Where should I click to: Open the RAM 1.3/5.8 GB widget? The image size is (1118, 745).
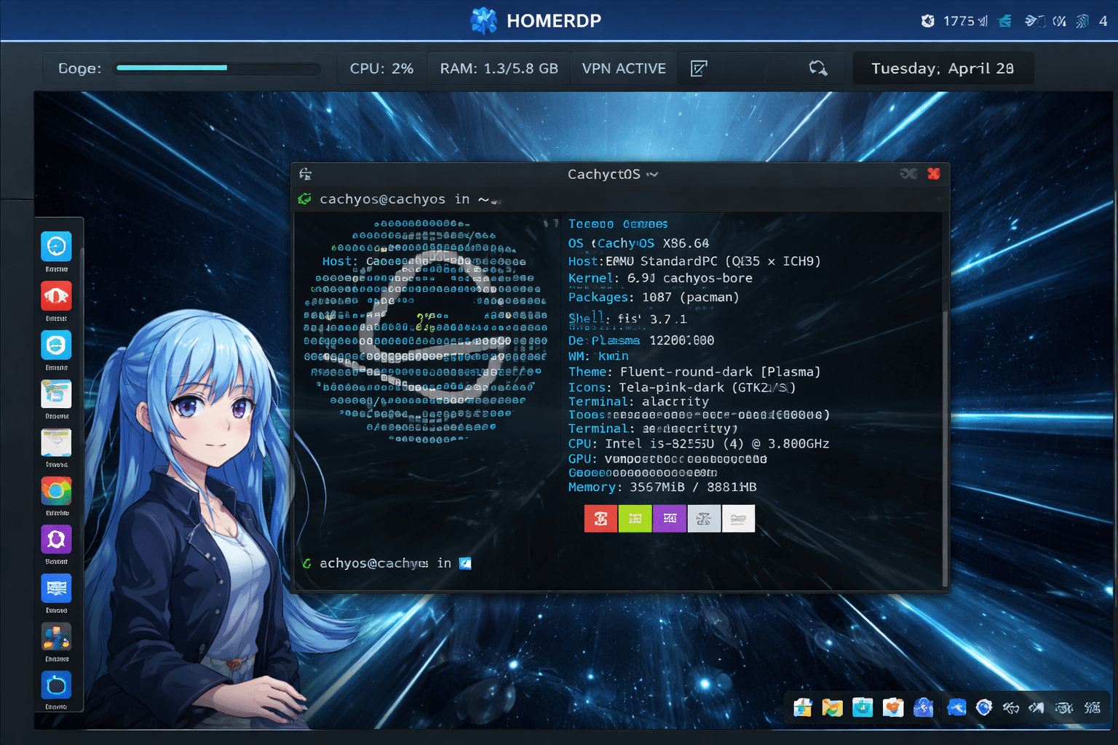pos(499,68)
